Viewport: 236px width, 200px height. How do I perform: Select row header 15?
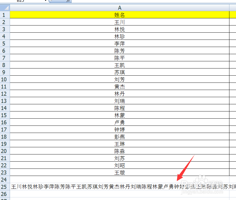(x=5, y=115)
